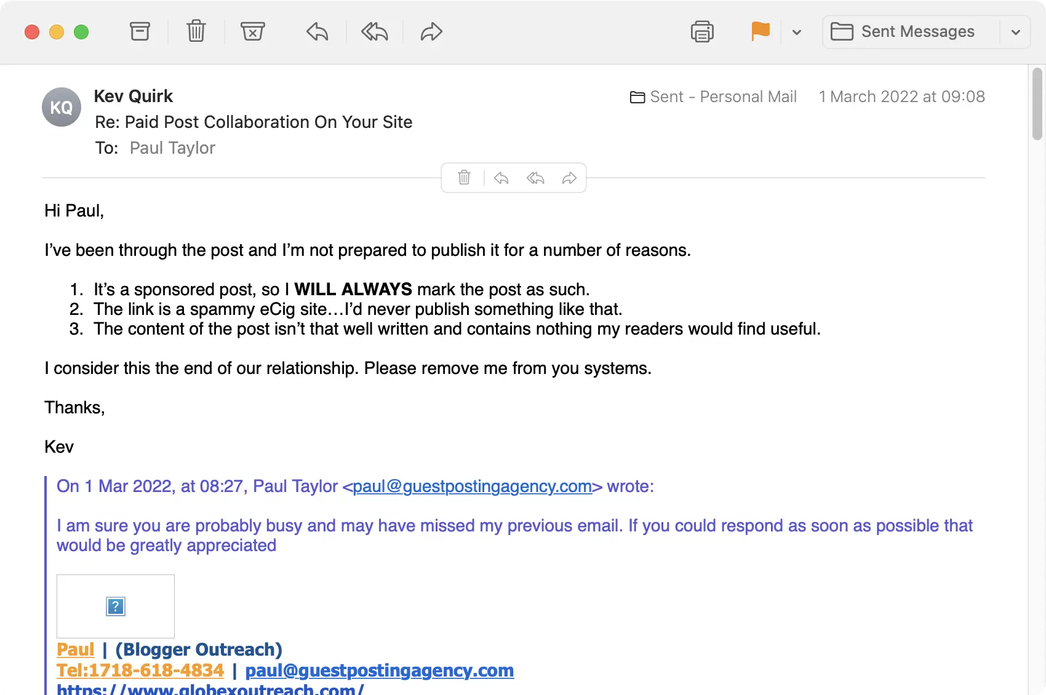Click the inline reply icon below the header
Viewport: 1046px width, 695px height.
coord(501,178)
